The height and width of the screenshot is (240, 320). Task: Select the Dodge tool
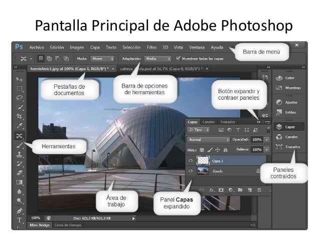pos(20,200)
